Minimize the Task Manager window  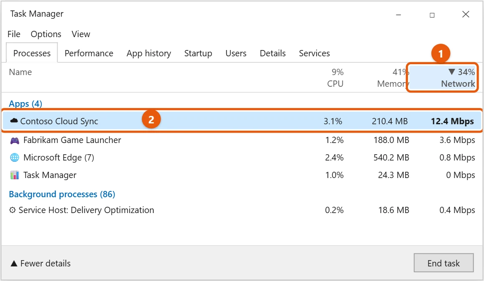point(398,15)
